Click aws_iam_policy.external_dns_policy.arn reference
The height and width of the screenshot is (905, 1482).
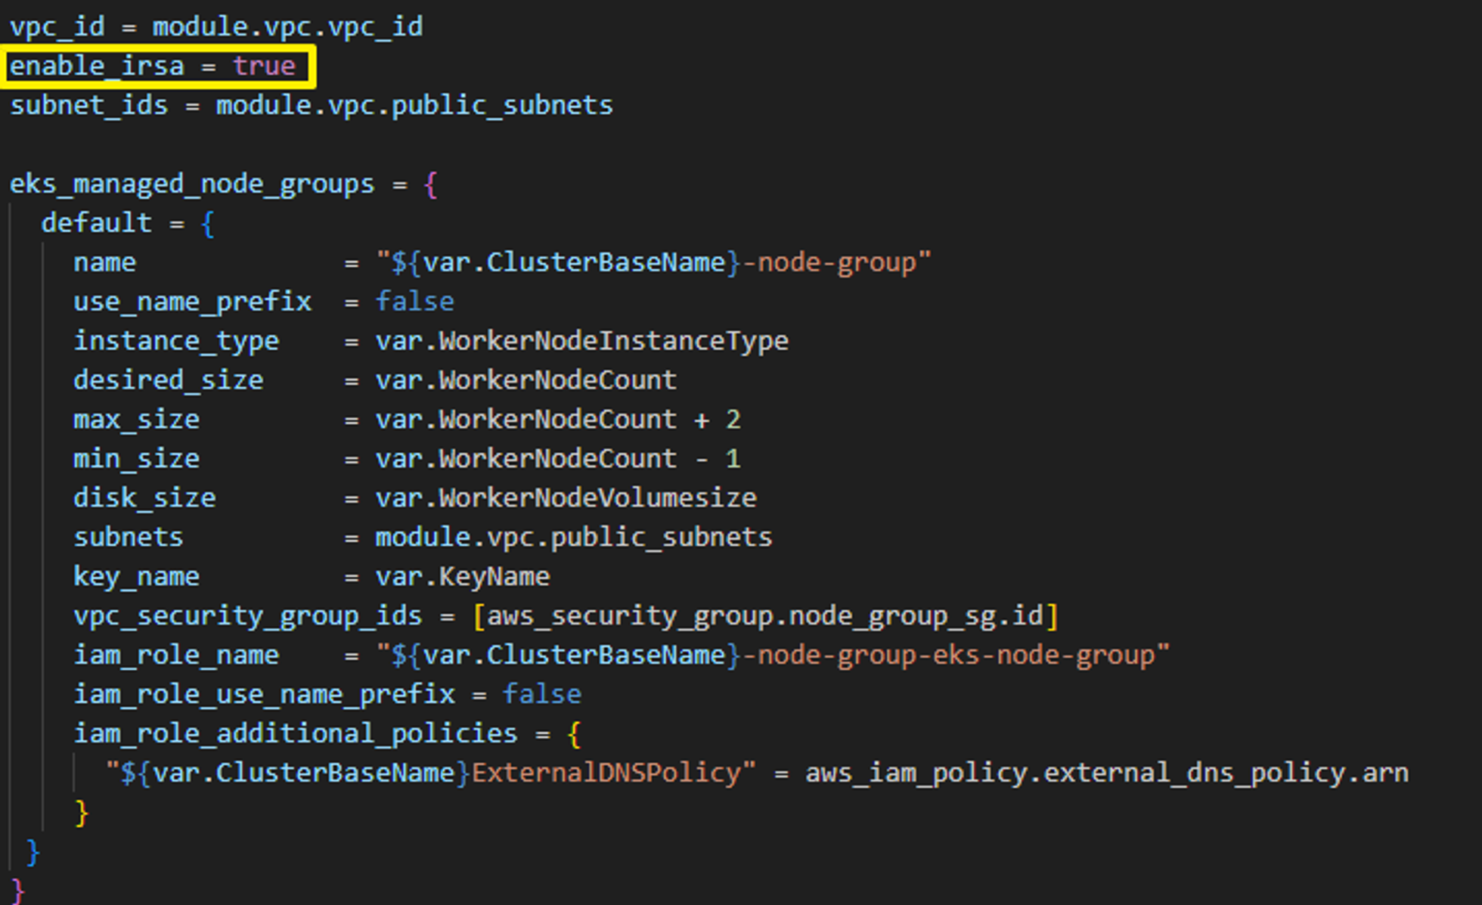[x=1106, y=773]
